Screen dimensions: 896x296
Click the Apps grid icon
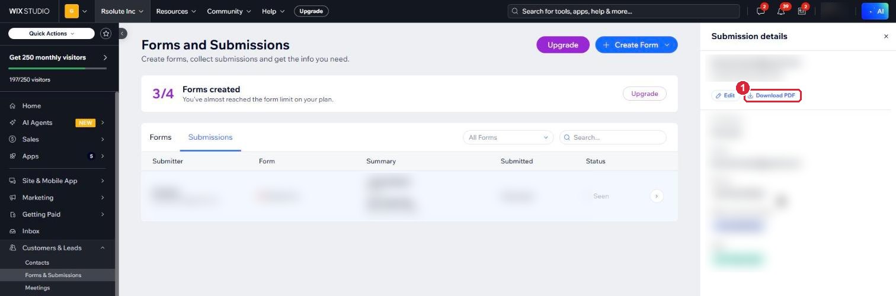(13, 156)
